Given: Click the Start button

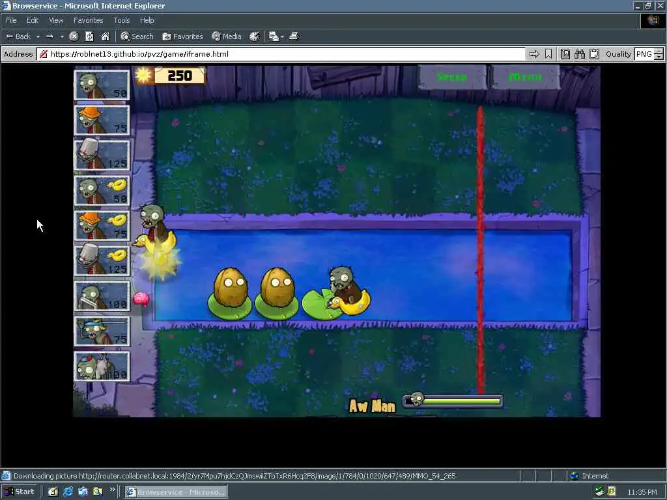Looking at the screenshot, I should [20, 492].
